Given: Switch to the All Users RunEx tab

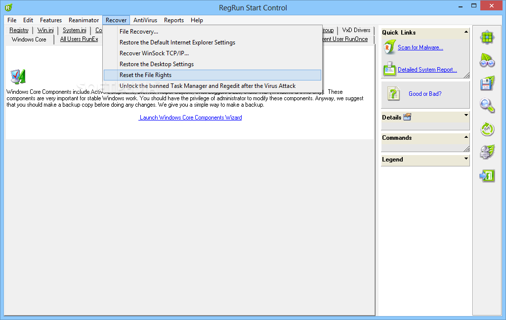Looking at the screenshot, I should [79, 39].
